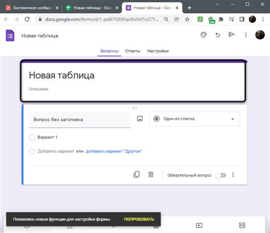Click the lock icon in address bar
Viewport: 270px width, 233px height.
[40, 19]
